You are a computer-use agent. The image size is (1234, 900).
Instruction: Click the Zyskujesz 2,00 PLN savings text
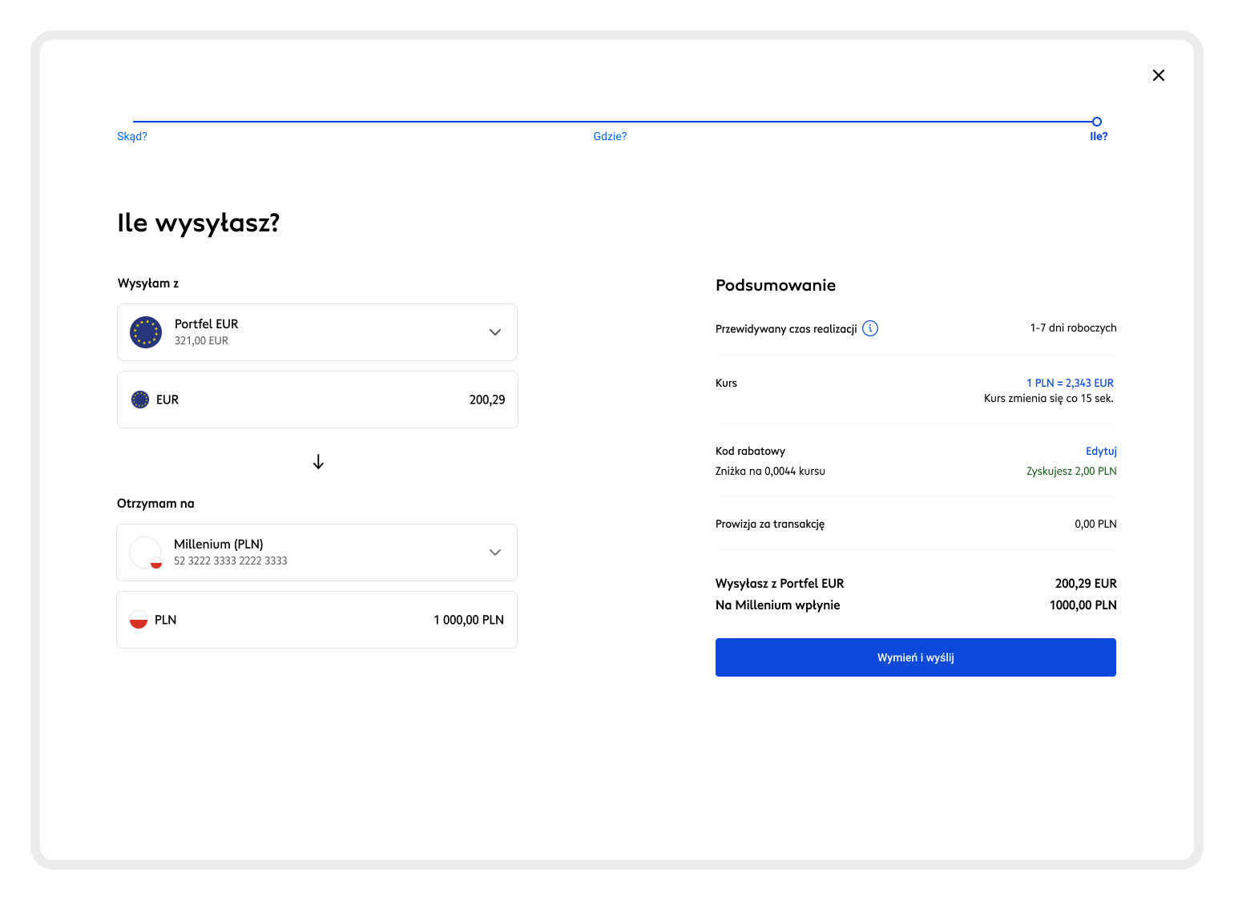pyautogui.click(x=1071, y=471)
